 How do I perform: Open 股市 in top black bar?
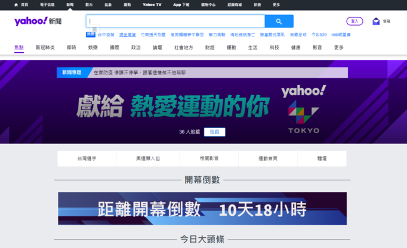[89, 5]
